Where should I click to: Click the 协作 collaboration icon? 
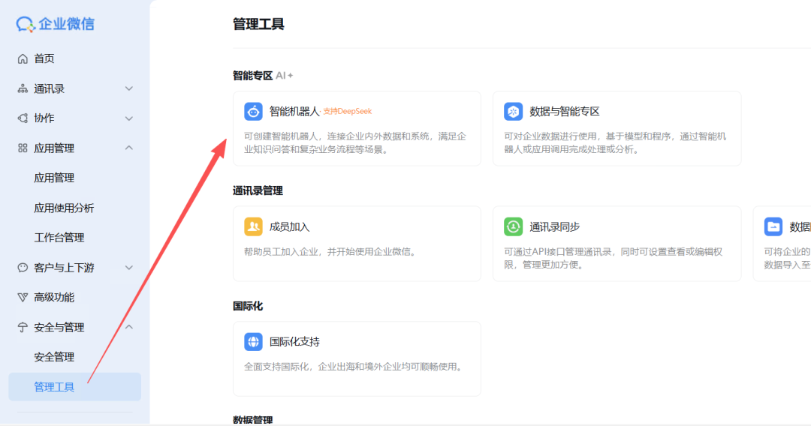coord(23,118)
